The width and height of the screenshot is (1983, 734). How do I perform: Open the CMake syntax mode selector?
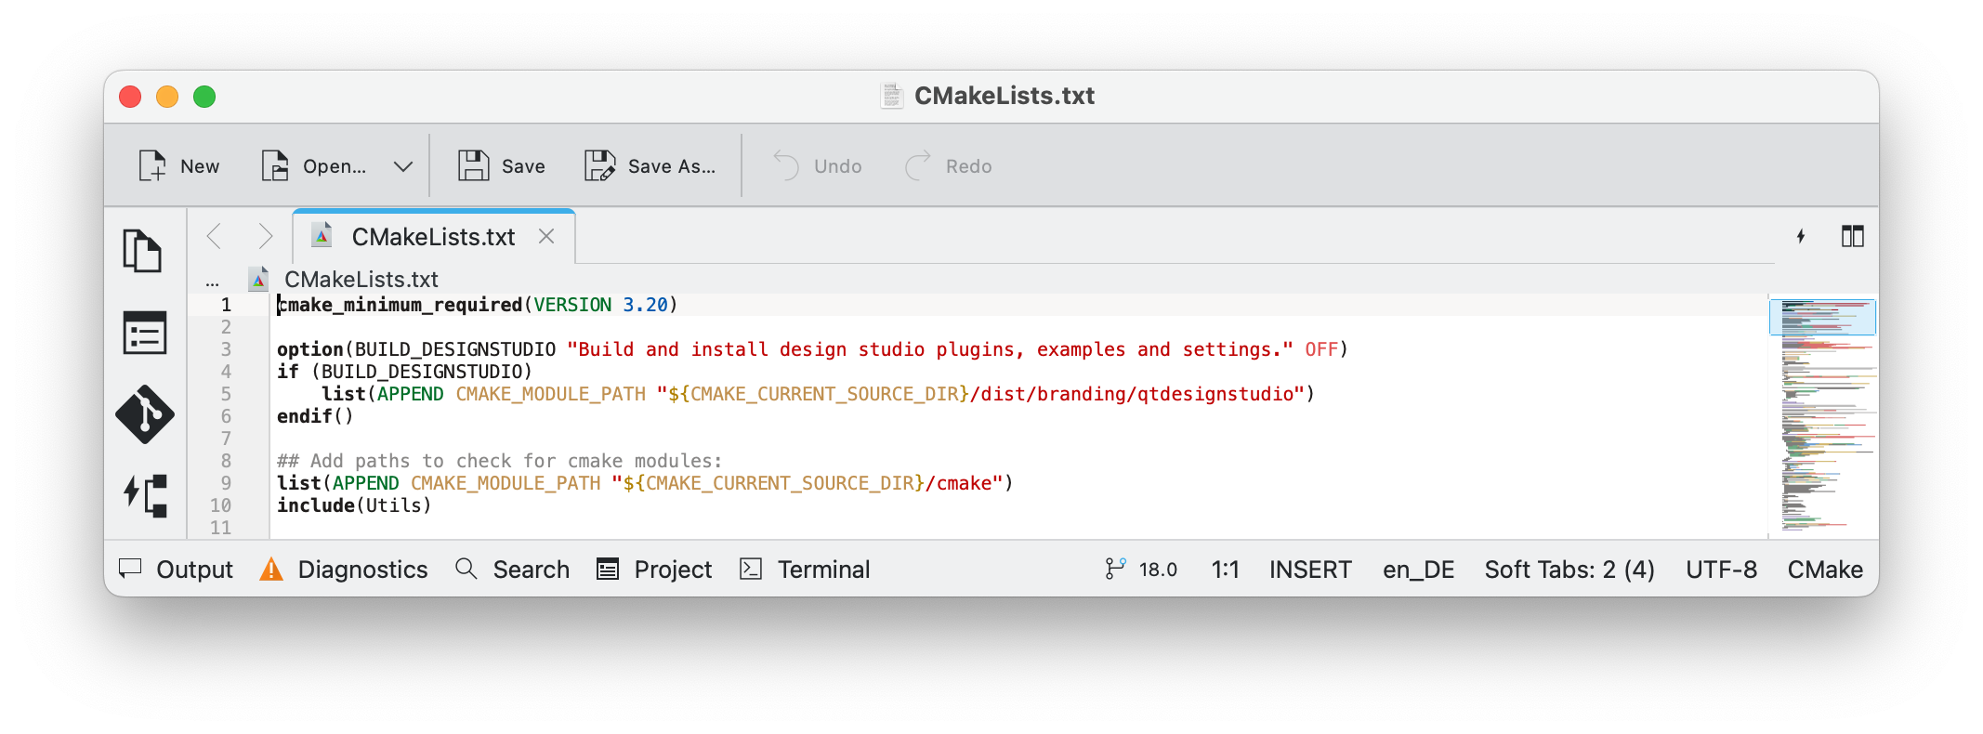tap(1824, 570)
